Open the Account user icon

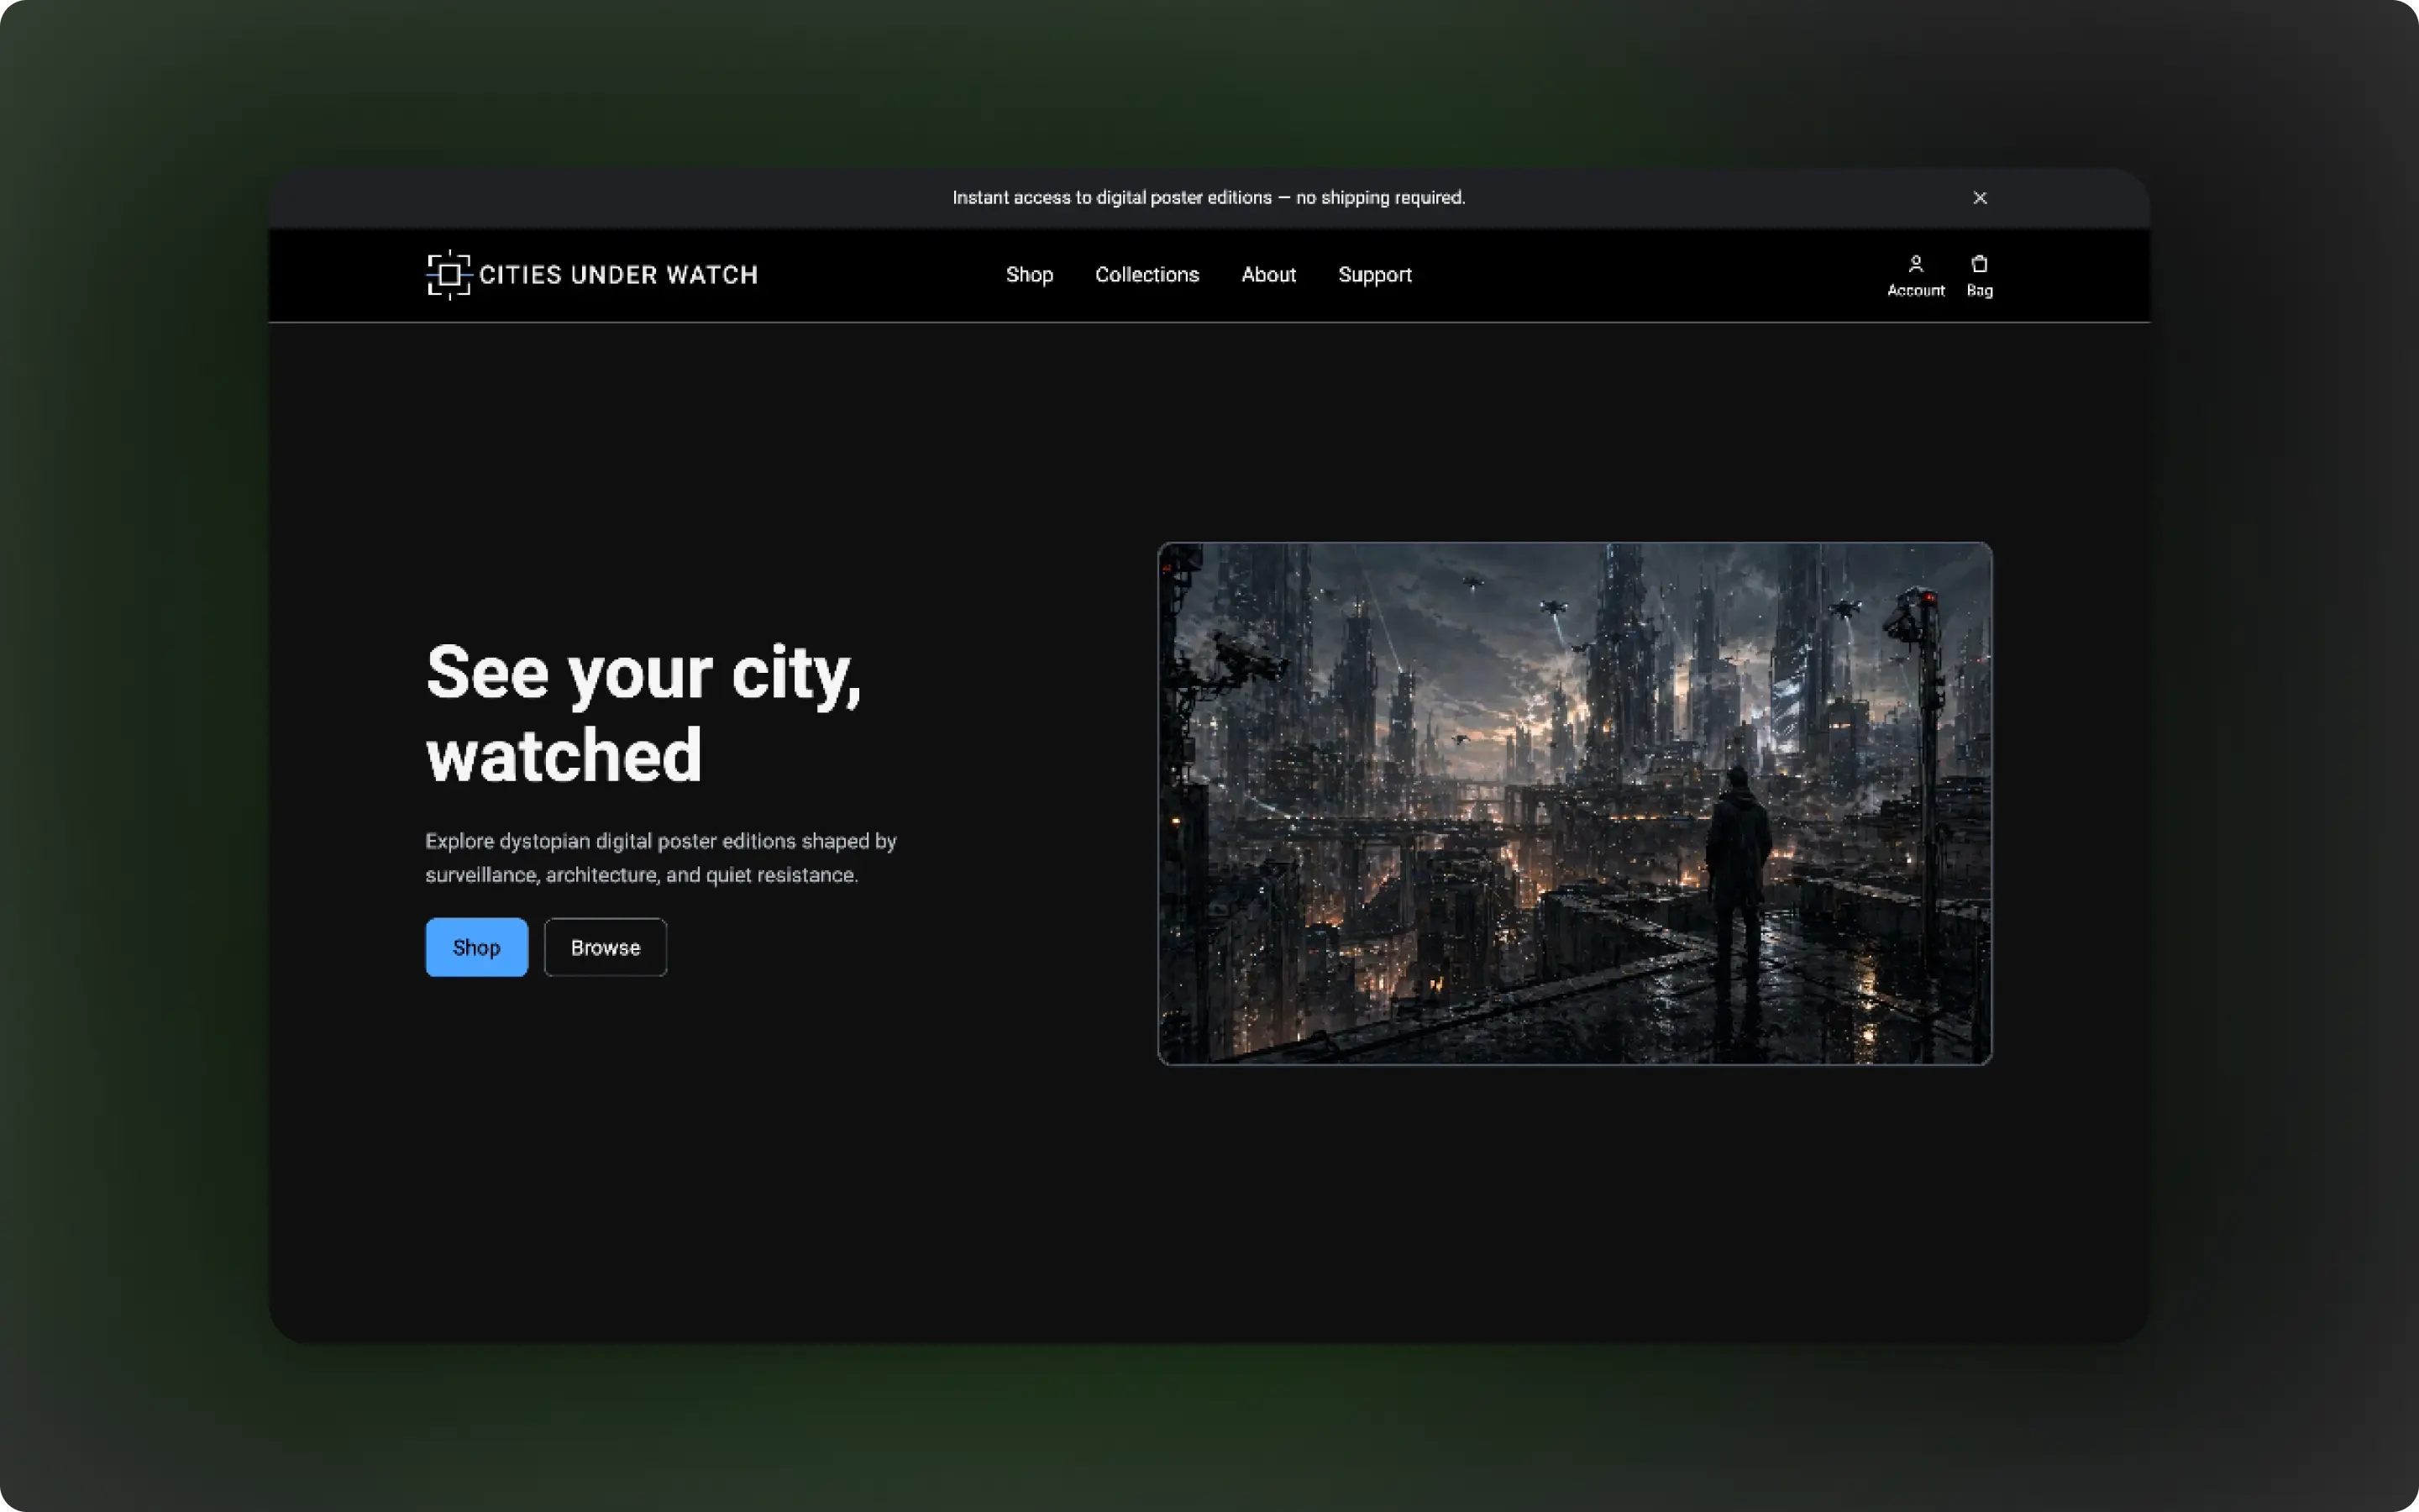[1915, 264]
